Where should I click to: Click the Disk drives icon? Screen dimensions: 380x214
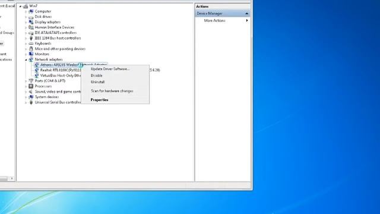31,17
